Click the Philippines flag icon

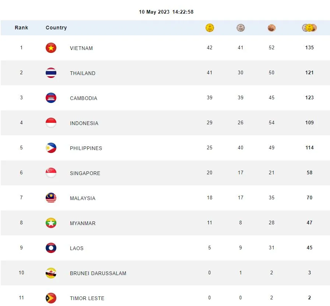coord(51,148)
